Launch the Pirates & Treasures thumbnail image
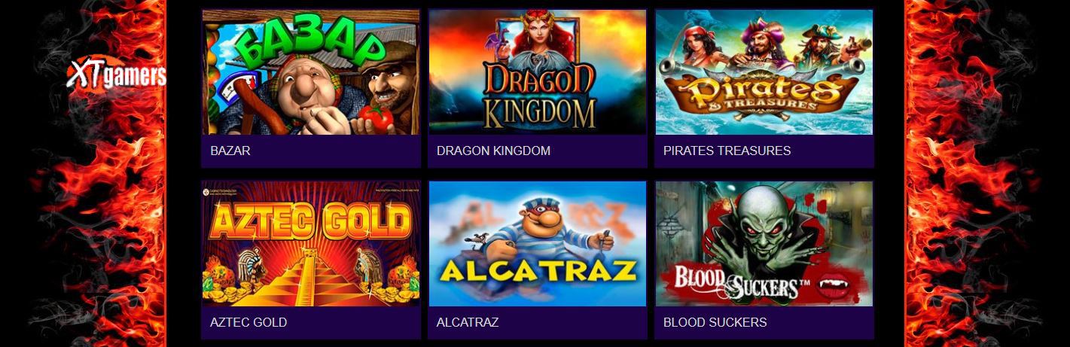The image size is (1070, 347). pyautogui.click(x=764, y=72)
